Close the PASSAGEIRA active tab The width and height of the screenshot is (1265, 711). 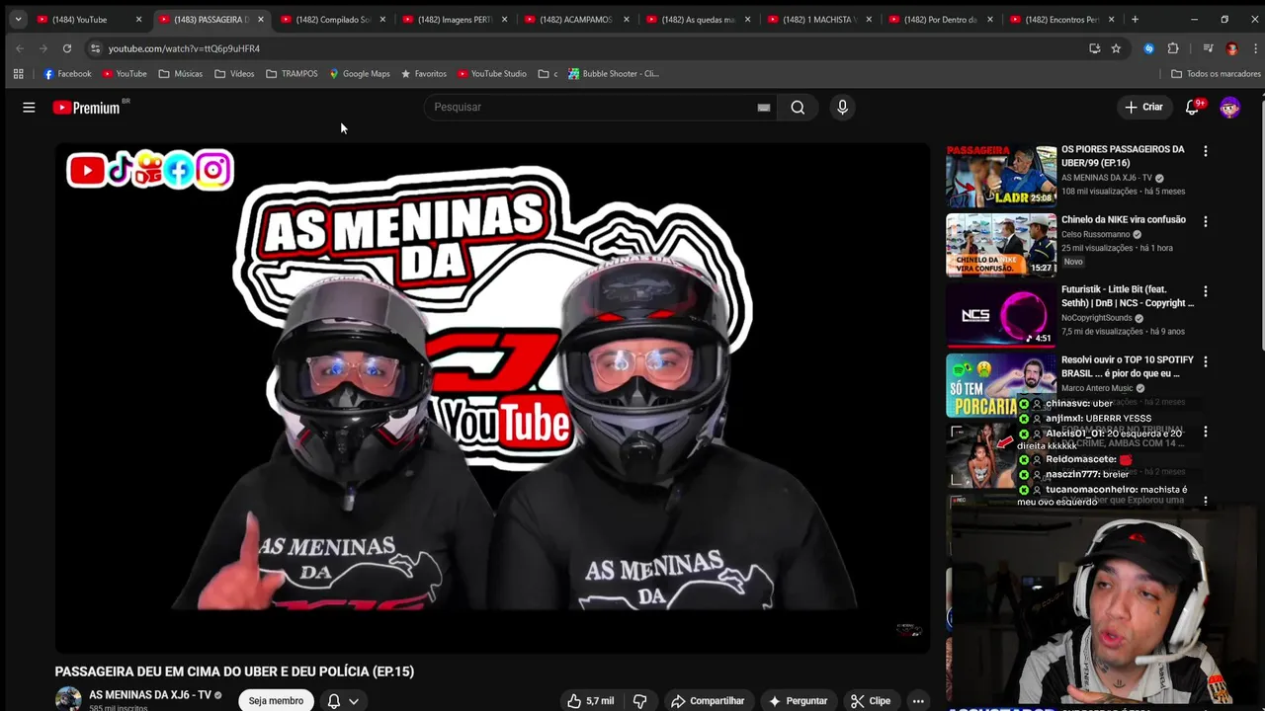[260, 19]
